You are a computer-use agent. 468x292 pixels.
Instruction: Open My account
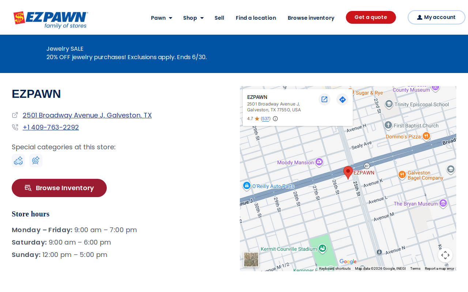(437, 17)
